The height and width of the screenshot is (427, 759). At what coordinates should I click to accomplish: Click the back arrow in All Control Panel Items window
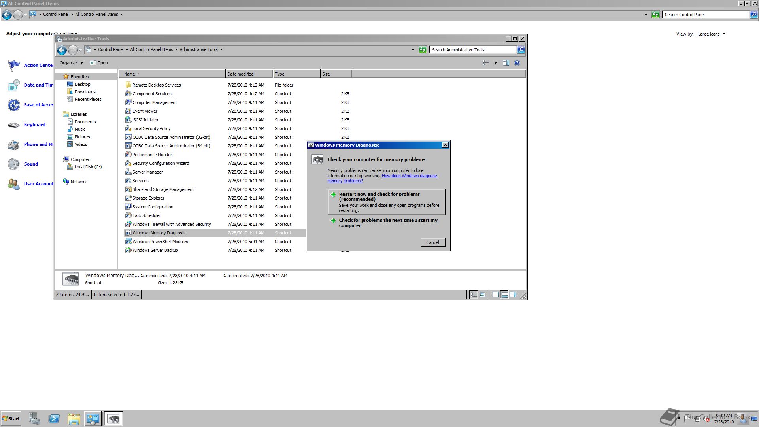click(7, 15)
